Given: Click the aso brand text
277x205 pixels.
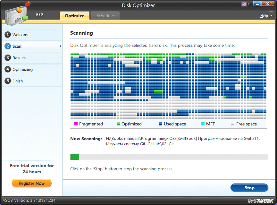Looking at the screenshot, I should click(39, 14).
